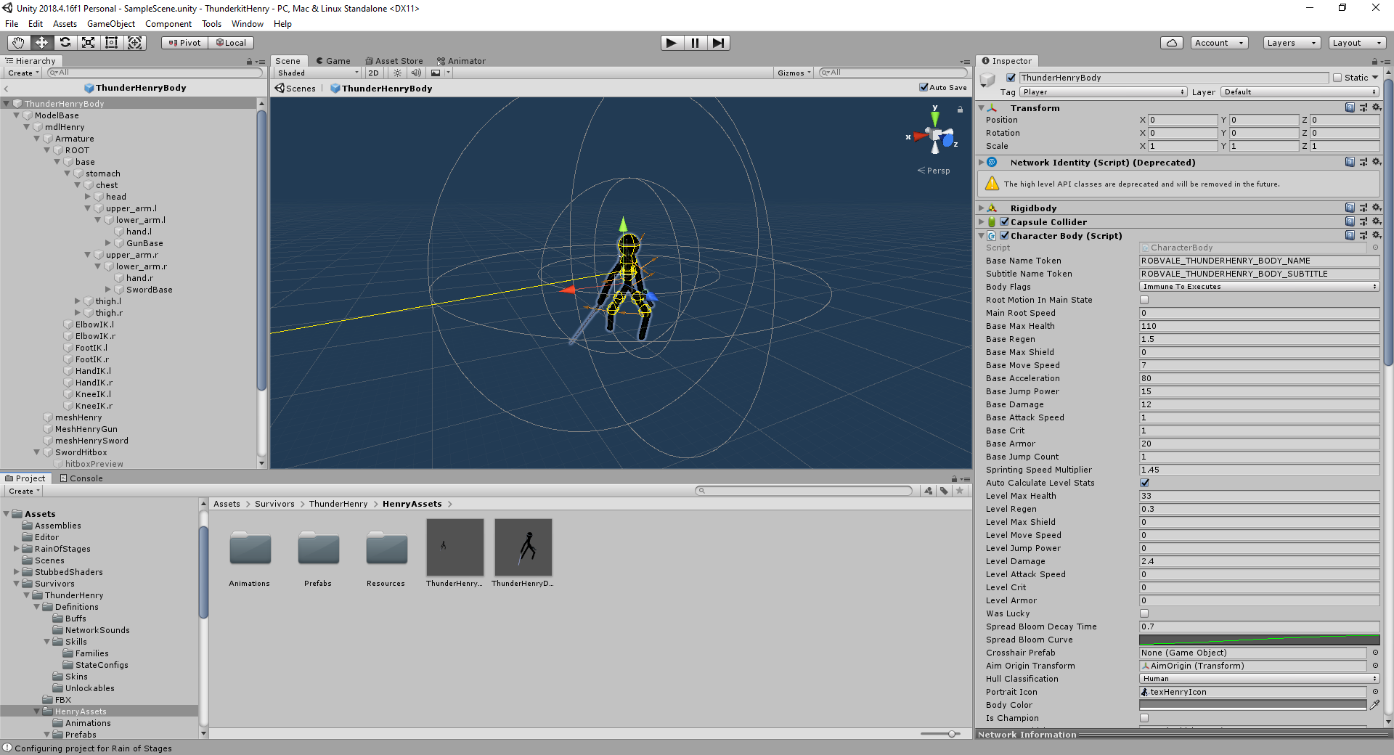The height and width of the screenshot is (755, 1394).
Task: Select the Move tool
Action: coord(41,43)
